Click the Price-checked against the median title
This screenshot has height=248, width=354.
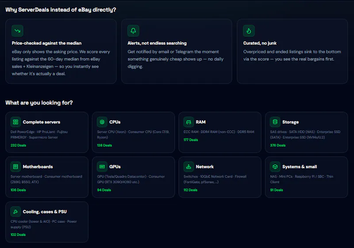pyautogui.click(x=46, y=43)
